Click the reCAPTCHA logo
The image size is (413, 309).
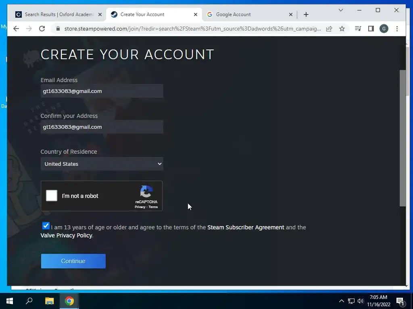click(146, 192)
